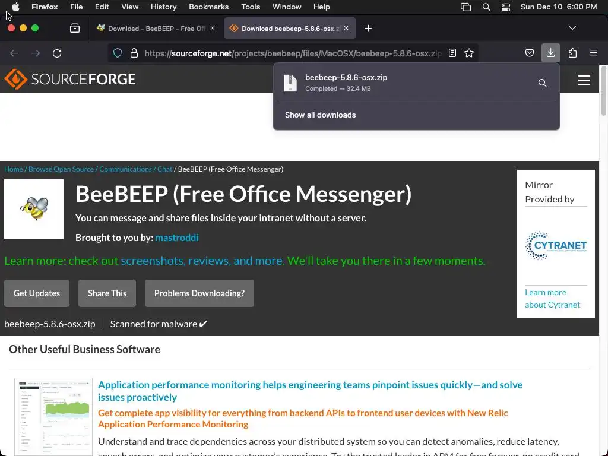
Task: Click screenshots, reviews, and more link
Action: [x=202, y=261]
